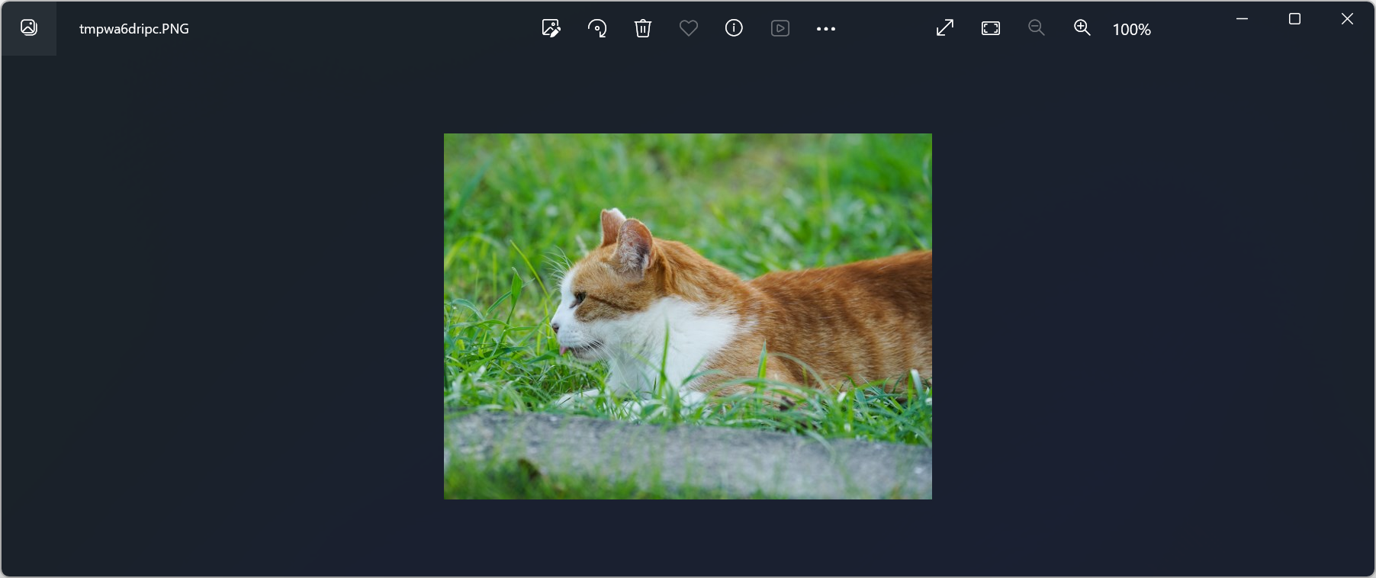Click the displayed cat photo
Screen dimensions: 1376x578
pos(688,316)
